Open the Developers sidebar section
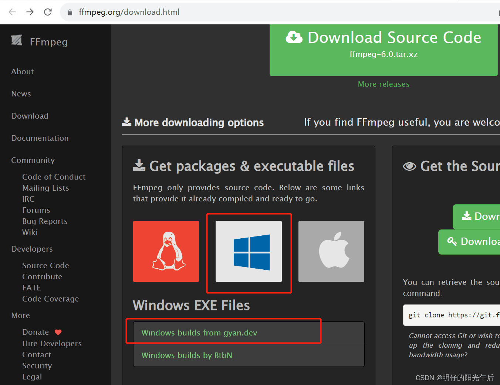 coord(32,249)
